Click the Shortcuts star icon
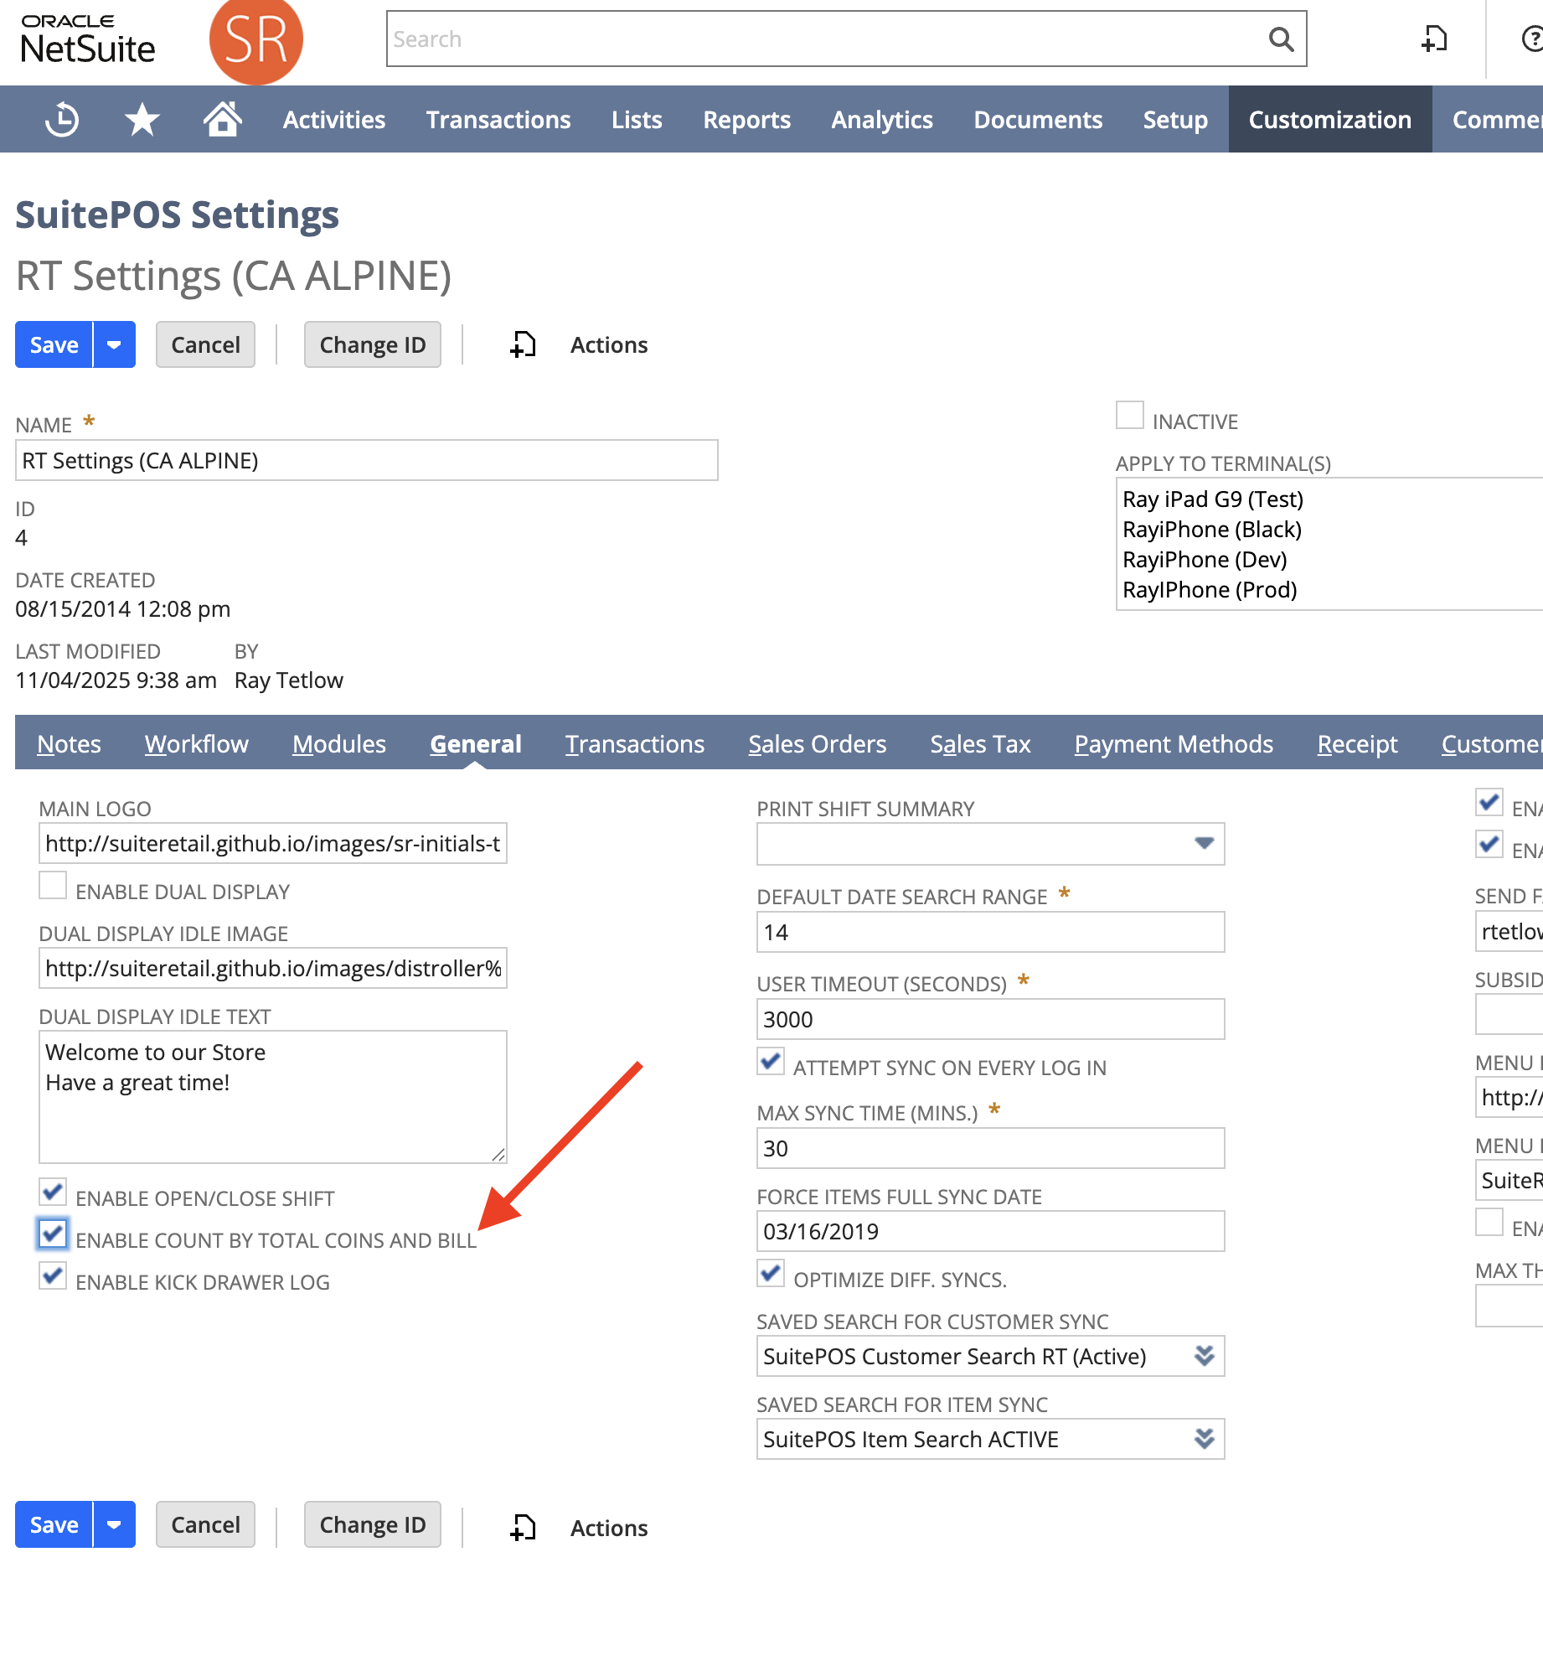This screenshot has width=1543, height=1671. pyautogui.click(x=142, y=120)
